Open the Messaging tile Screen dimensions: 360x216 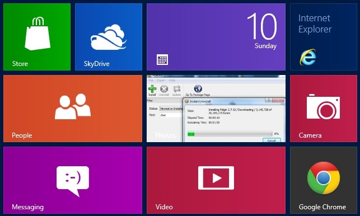point(73,180)
